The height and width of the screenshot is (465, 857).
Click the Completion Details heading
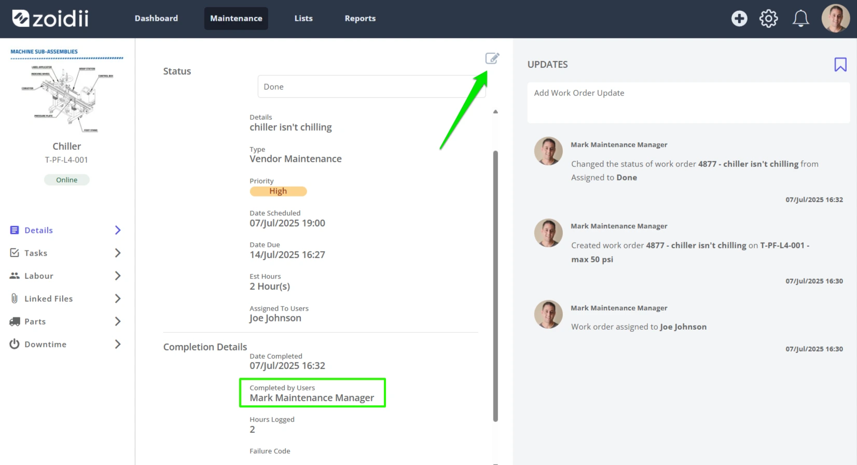pyautogui.click(x=205, y=347)
